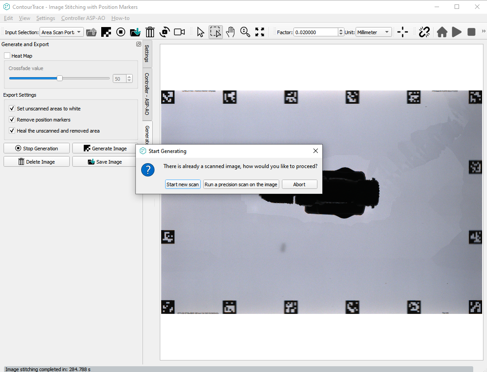
Task: Click the home position icon
Action: (x=442, y=32)
